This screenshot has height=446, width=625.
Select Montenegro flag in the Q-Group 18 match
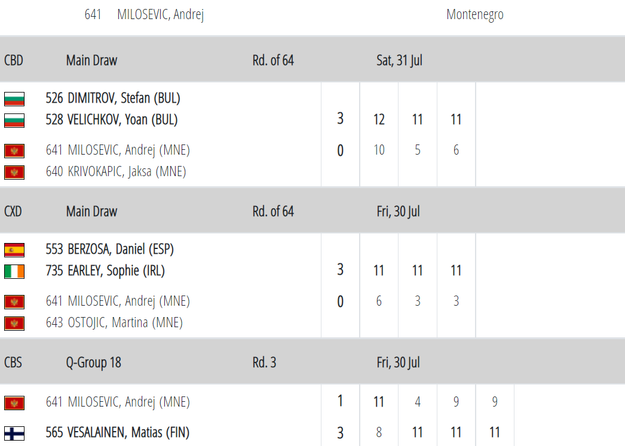click(x=14, y=402)
